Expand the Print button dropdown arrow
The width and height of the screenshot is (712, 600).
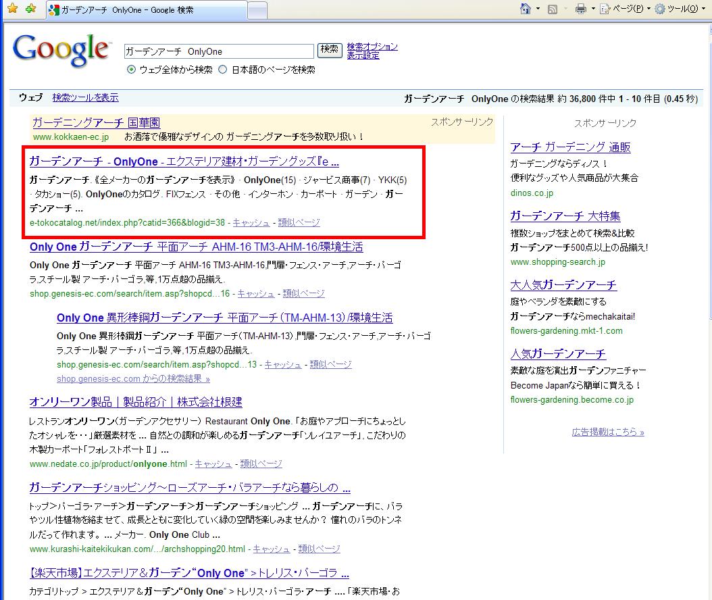592,9
